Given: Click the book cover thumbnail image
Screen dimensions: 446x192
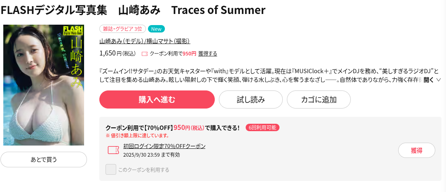Looking at the screenshot, I should (x=44, y=85).
